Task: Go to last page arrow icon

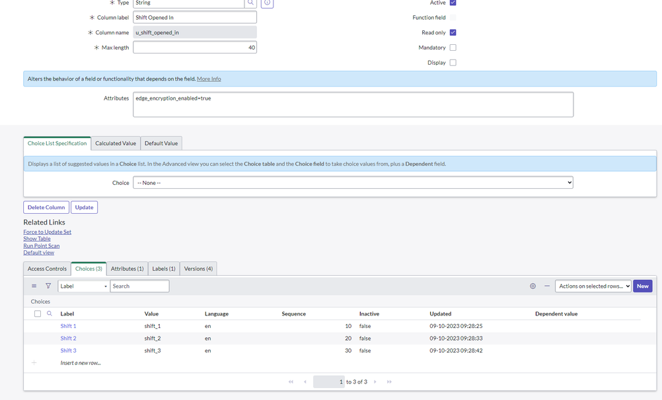Action: click(389, 382)
